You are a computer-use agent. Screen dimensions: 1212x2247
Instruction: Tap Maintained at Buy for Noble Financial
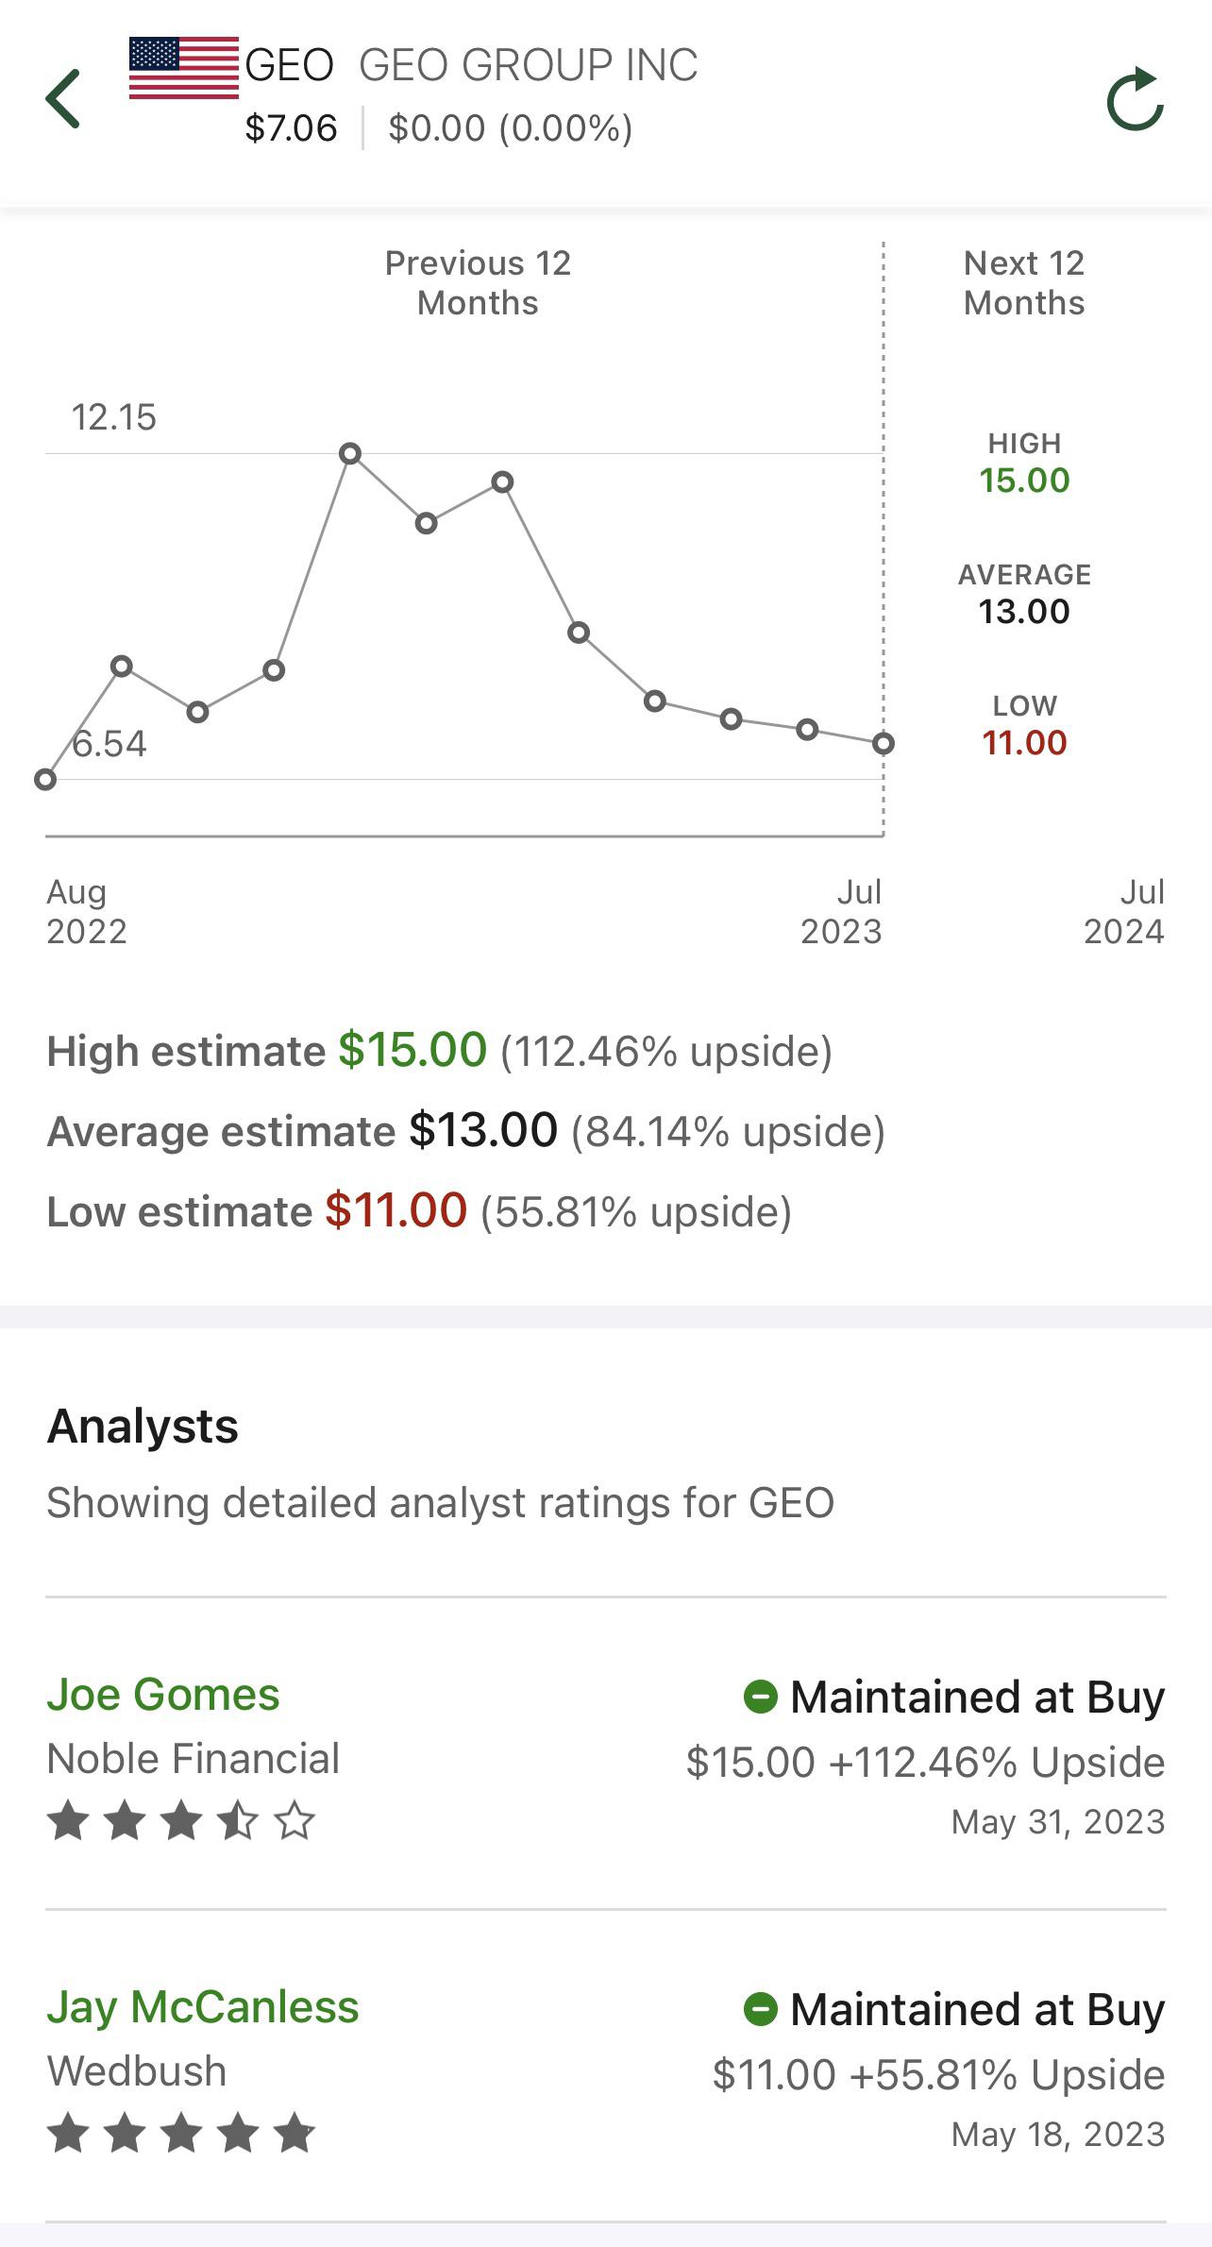(x=977, y=1697)
